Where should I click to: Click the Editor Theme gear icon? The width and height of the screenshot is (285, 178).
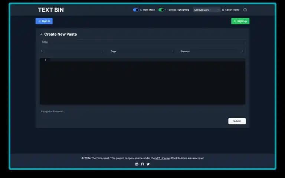[x=223, y=10]
